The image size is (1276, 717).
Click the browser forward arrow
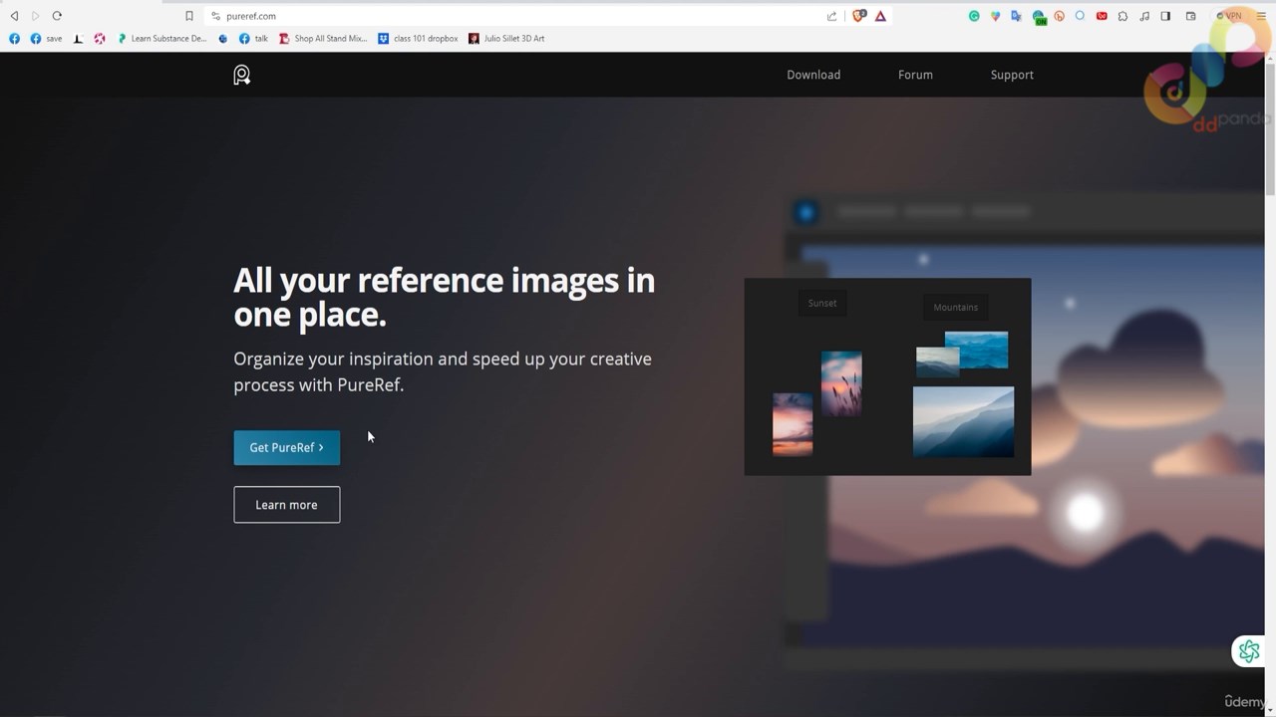click(x=35, y=16)
